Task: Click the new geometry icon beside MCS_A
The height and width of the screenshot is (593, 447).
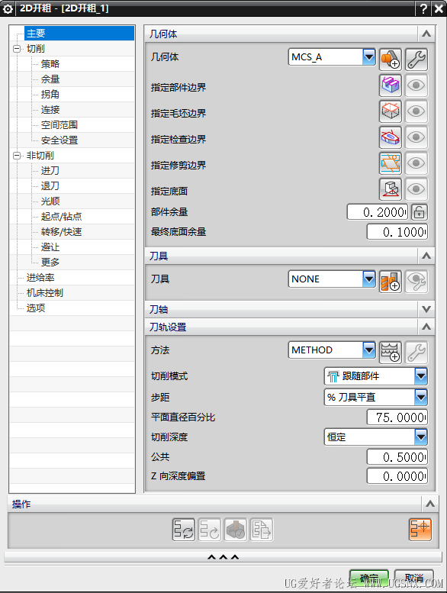Action: pyautogui.click(x=390, y=60)
